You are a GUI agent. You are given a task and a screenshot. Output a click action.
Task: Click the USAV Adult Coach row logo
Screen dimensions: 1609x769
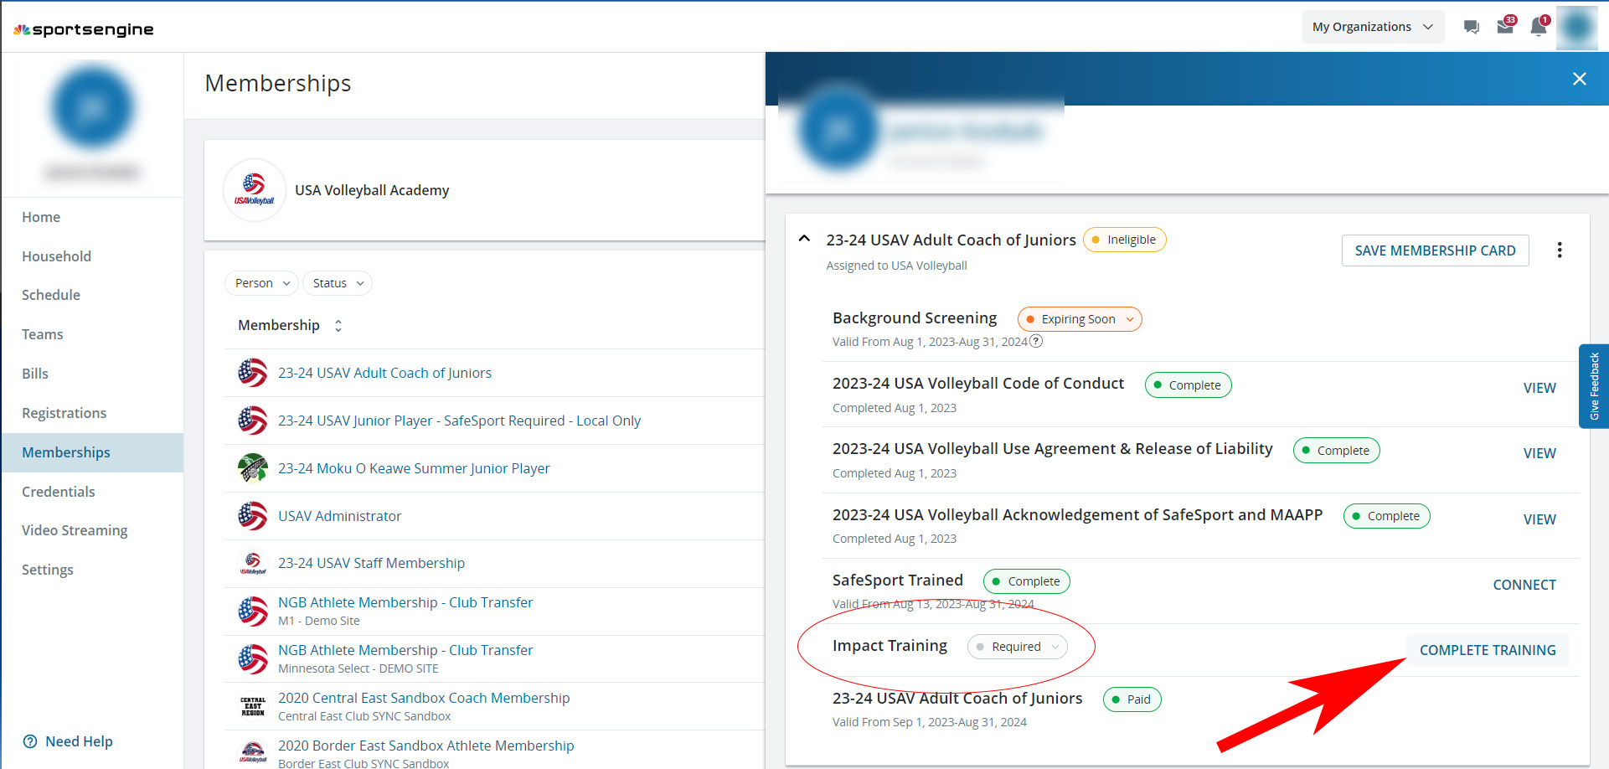(253, 373)
